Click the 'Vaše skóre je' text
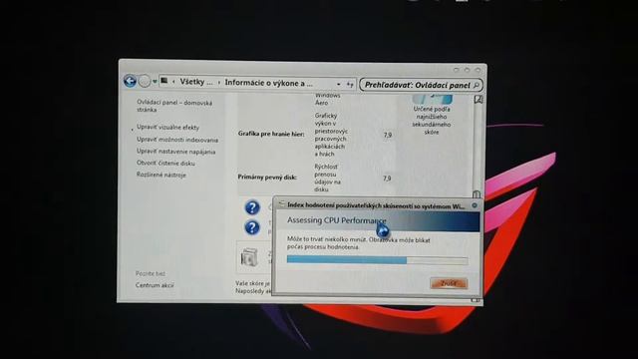The image size is (638, 359). tap(252, 283)
